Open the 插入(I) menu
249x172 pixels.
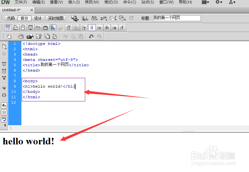(74, 2)
